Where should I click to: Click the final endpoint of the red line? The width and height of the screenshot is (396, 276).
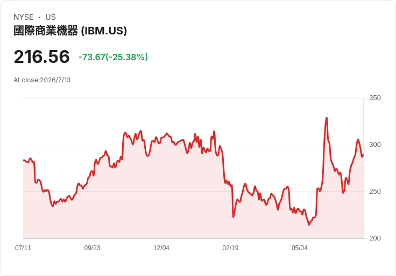pyautogui.click(x=363, y=155)
